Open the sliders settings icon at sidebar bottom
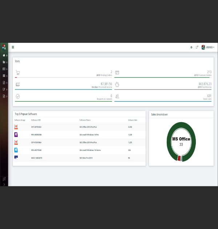The height and width of the screenshot is (229, 218). (4, 179)
